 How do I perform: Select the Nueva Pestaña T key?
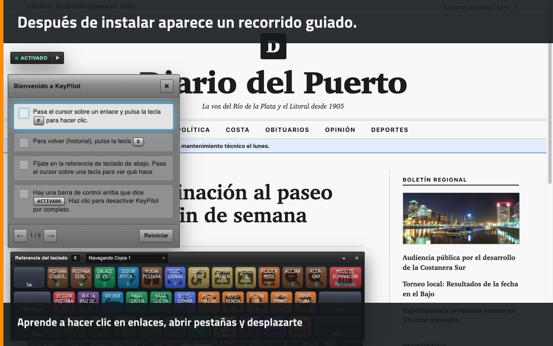pyautogui.click(x=152, y=278)
